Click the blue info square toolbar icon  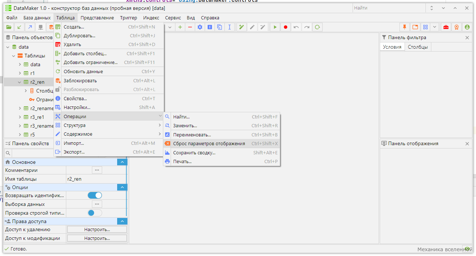coord(210,27)
